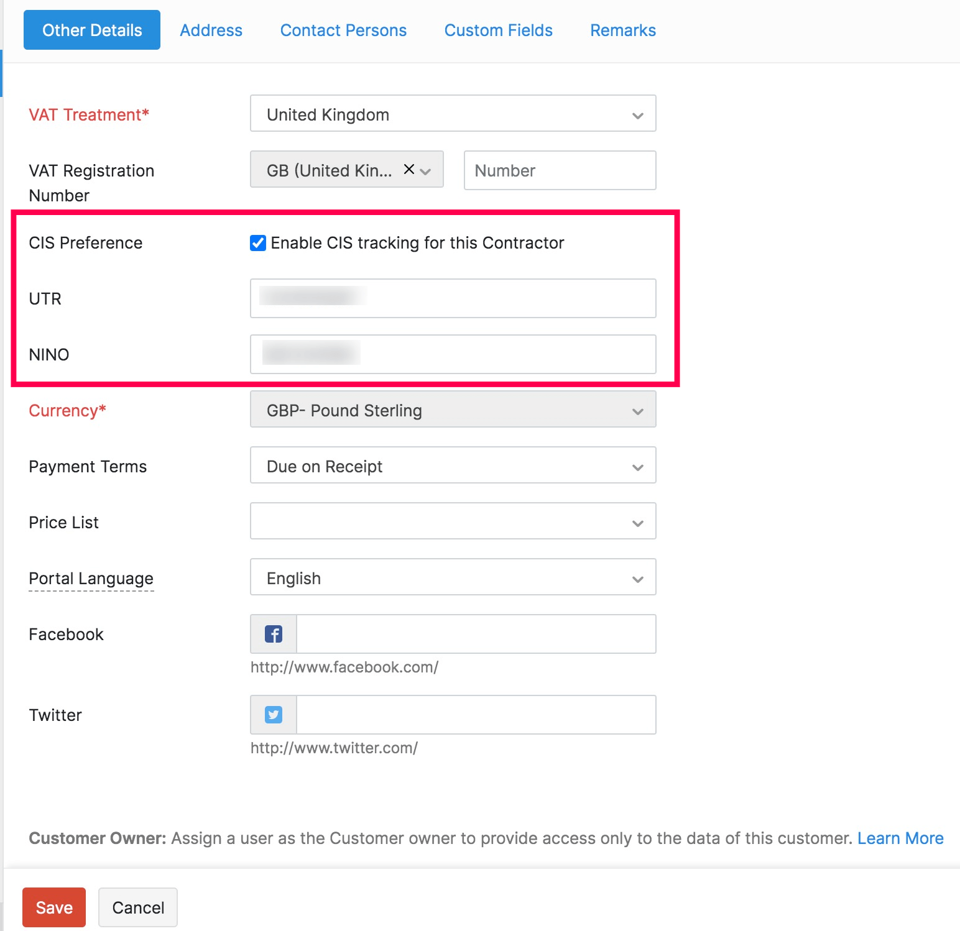Select the Other Details tab

click(x=92, y=30)
